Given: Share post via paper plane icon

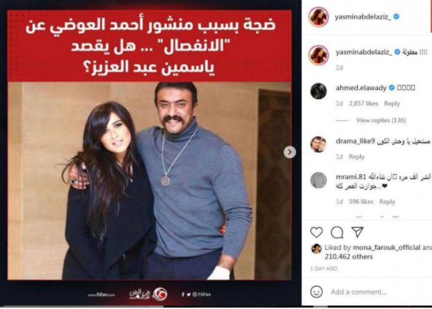Looking at the screenshot, I should point(357,232).
